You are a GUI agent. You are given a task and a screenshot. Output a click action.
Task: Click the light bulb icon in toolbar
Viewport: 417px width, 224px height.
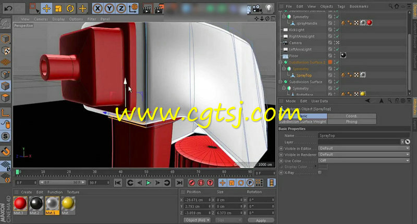point(269,8)
